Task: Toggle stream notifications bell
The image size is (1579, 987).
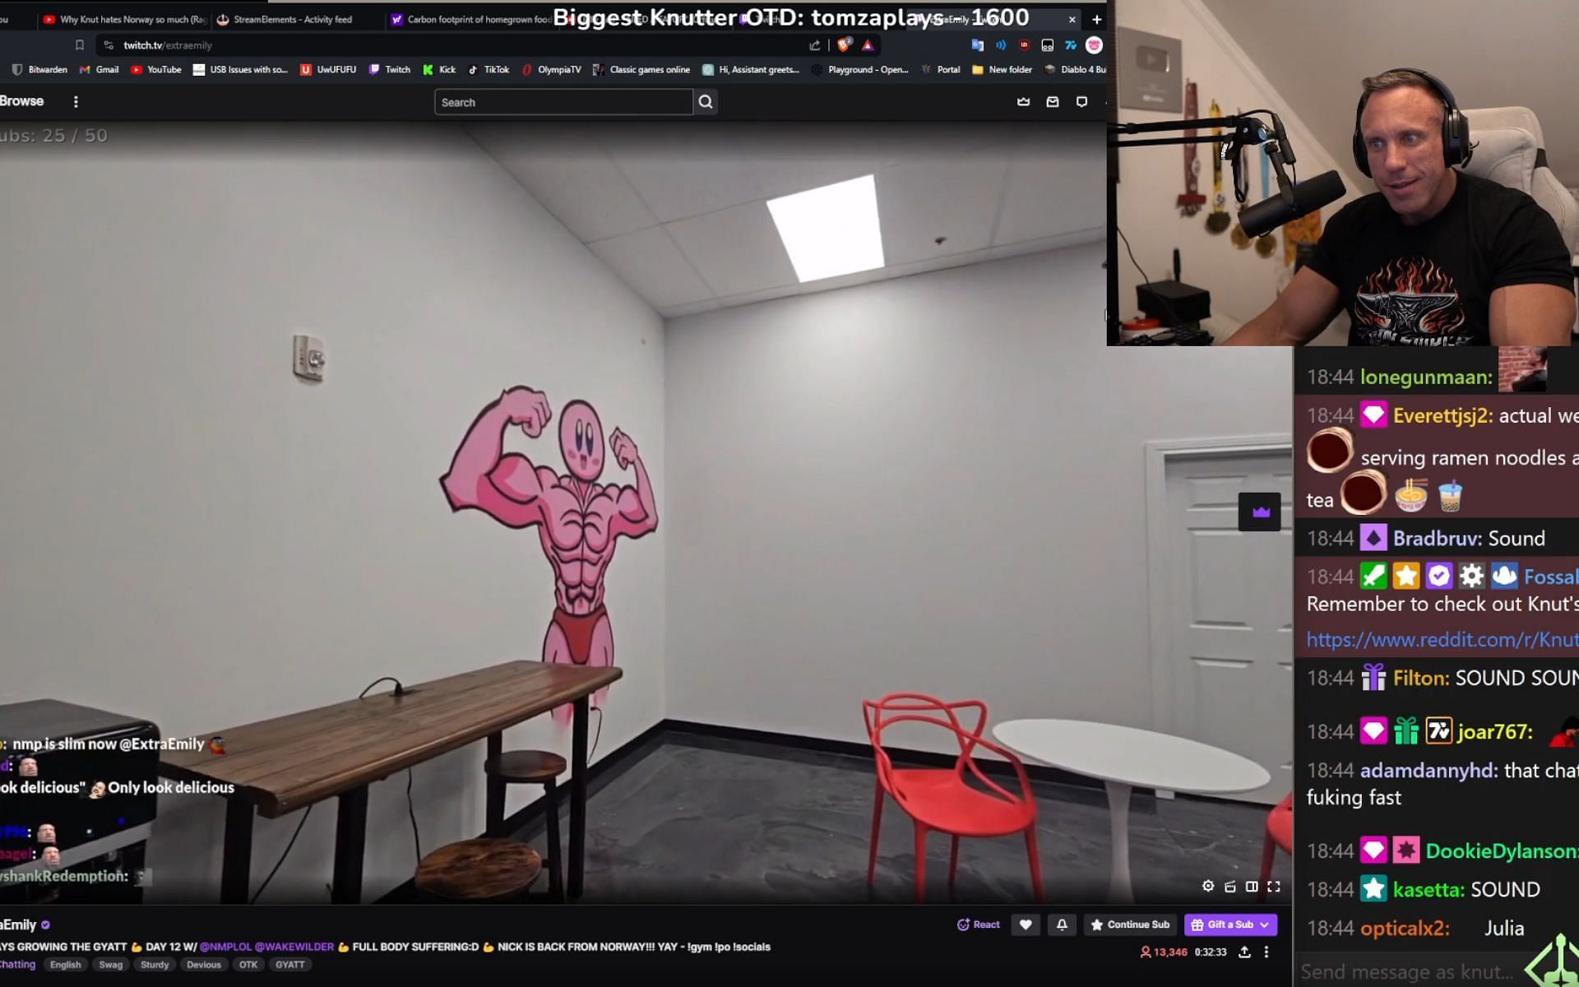Action: point(1062,924)
